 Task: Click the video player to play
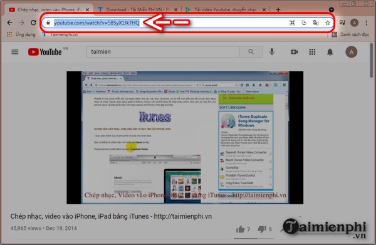point(185,138)
